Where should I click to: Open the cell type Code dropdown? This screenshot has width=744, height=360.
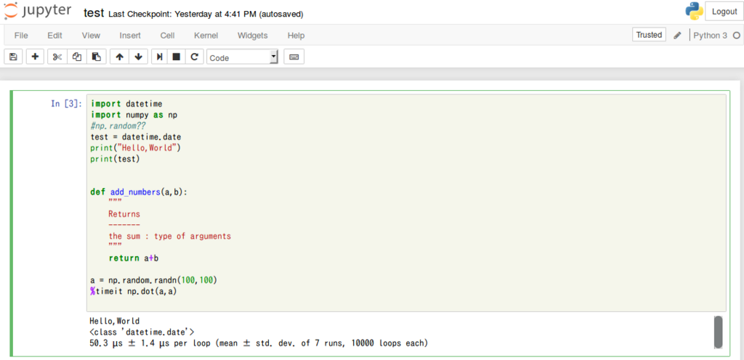coord(243,57)
